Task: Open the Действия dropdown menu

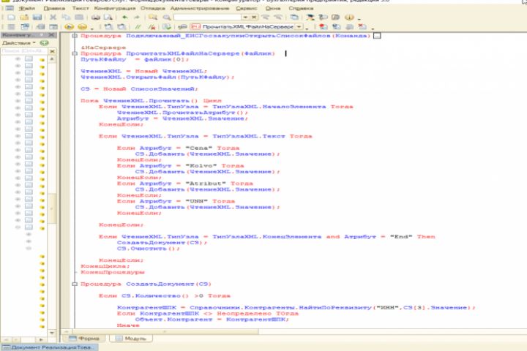Action: coord(19,43)
